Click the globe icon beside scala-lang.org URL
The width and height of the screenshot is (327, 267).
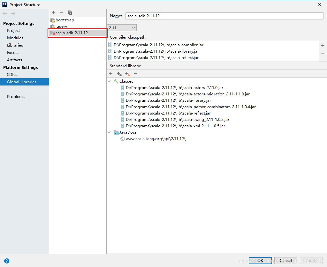coord(123,139)
